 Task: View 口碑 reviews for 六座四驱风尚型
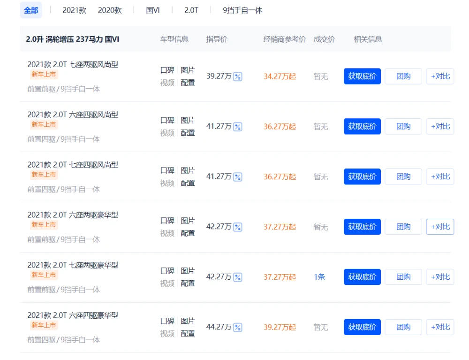tap(167, 121)
